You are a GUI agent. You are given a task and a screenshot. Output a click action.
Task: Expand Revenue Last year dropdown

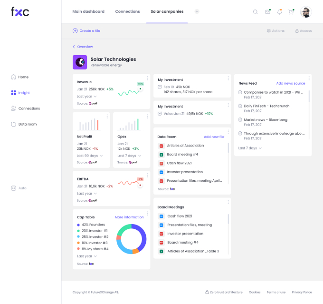point(87,97)
